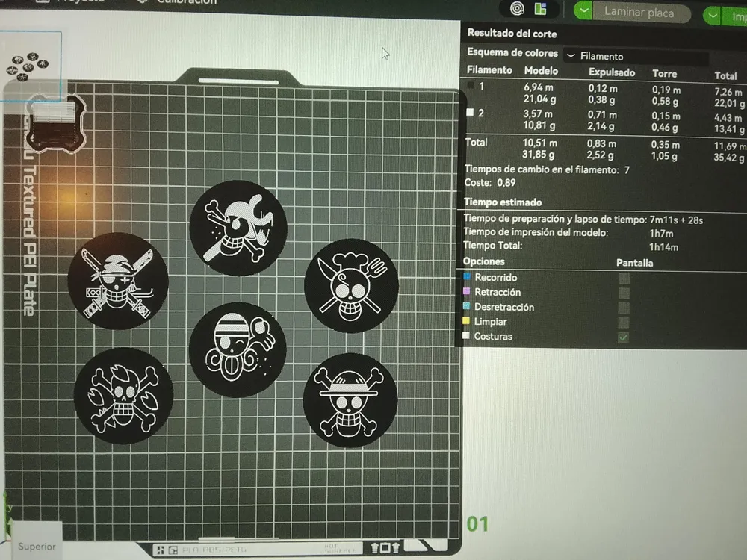Enable the Limpiar display checkbox

624,323
